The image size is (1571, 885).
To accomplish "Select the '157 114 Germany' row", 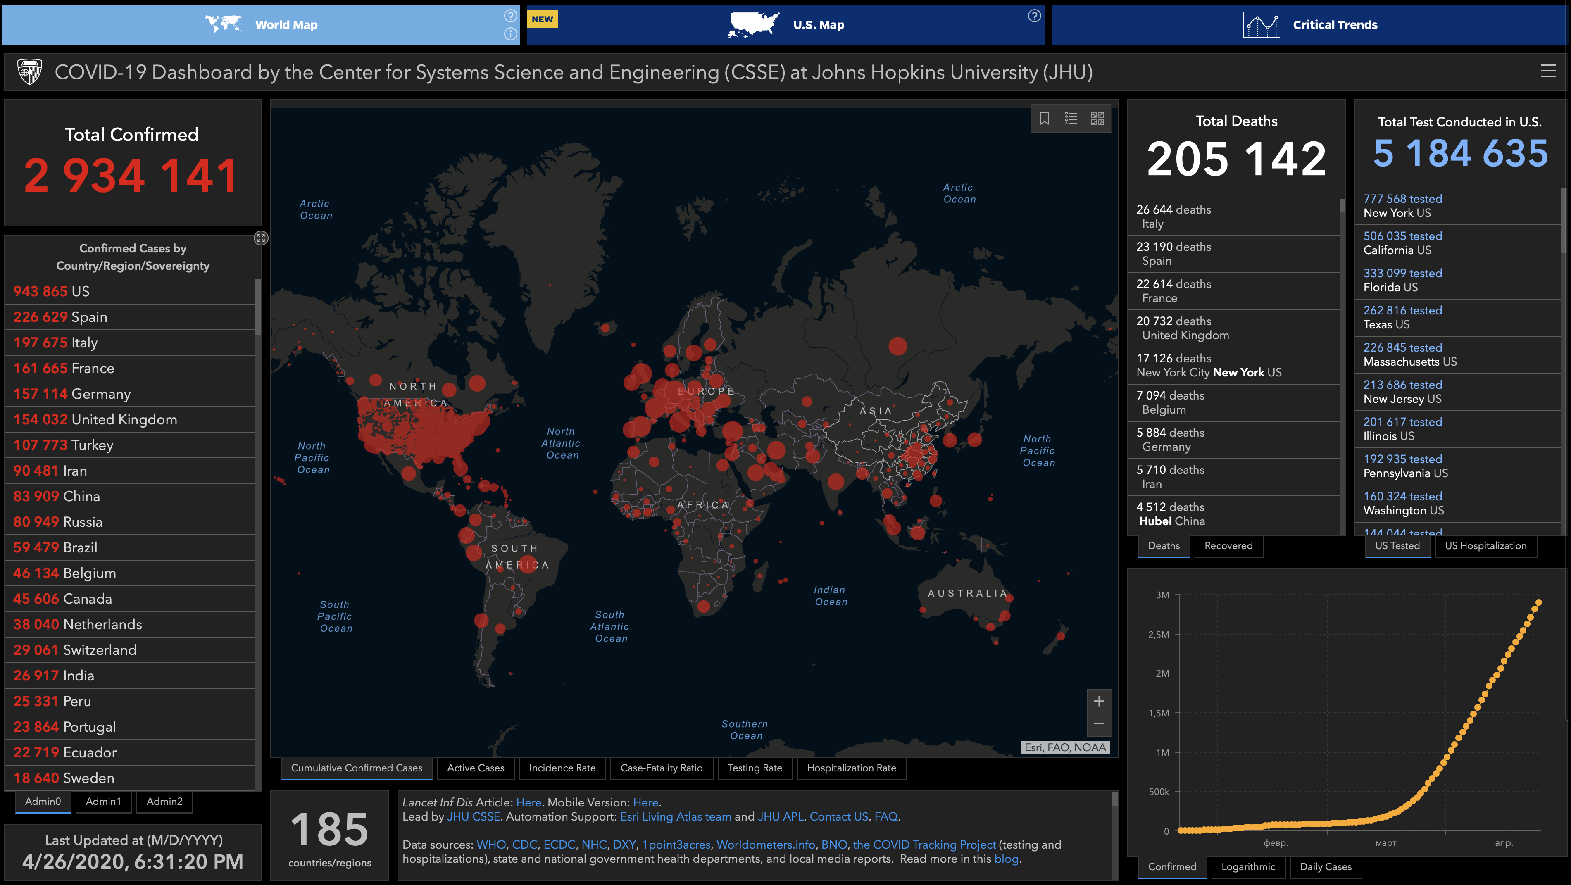I will pos(130,394).
